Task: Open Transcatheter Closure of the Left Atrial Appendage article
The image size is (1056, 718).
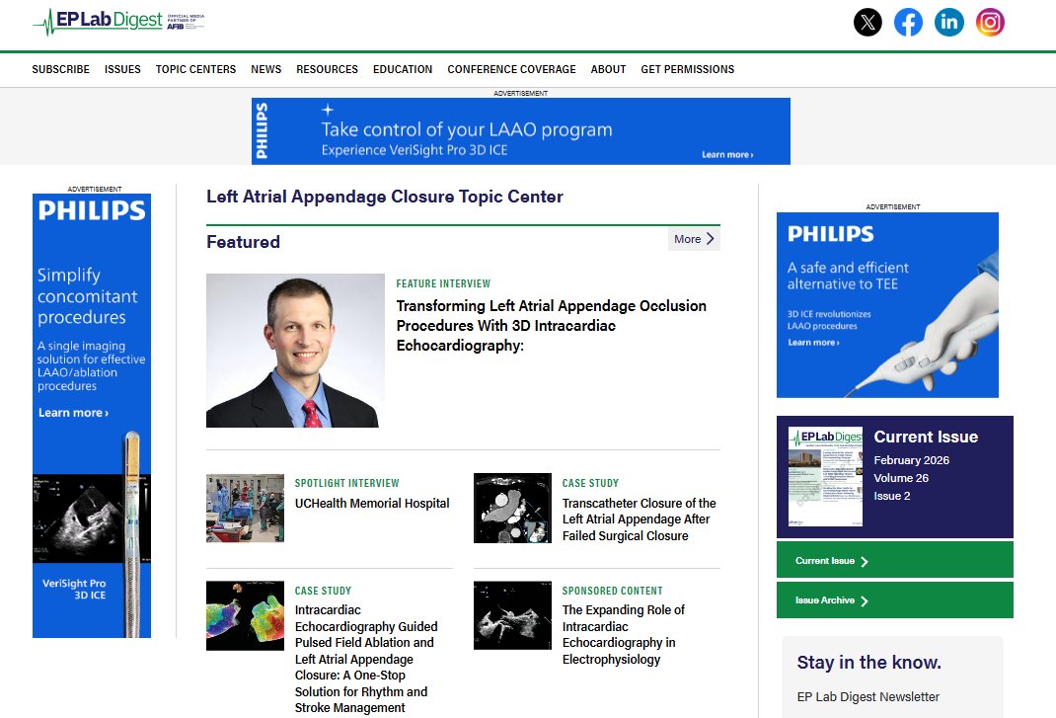Action: pos(640,519)
